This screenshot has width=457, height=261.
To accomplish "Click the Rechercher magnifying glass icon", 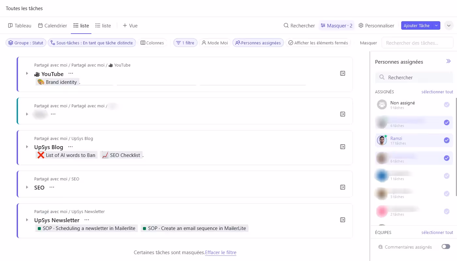I will point(286,25).
